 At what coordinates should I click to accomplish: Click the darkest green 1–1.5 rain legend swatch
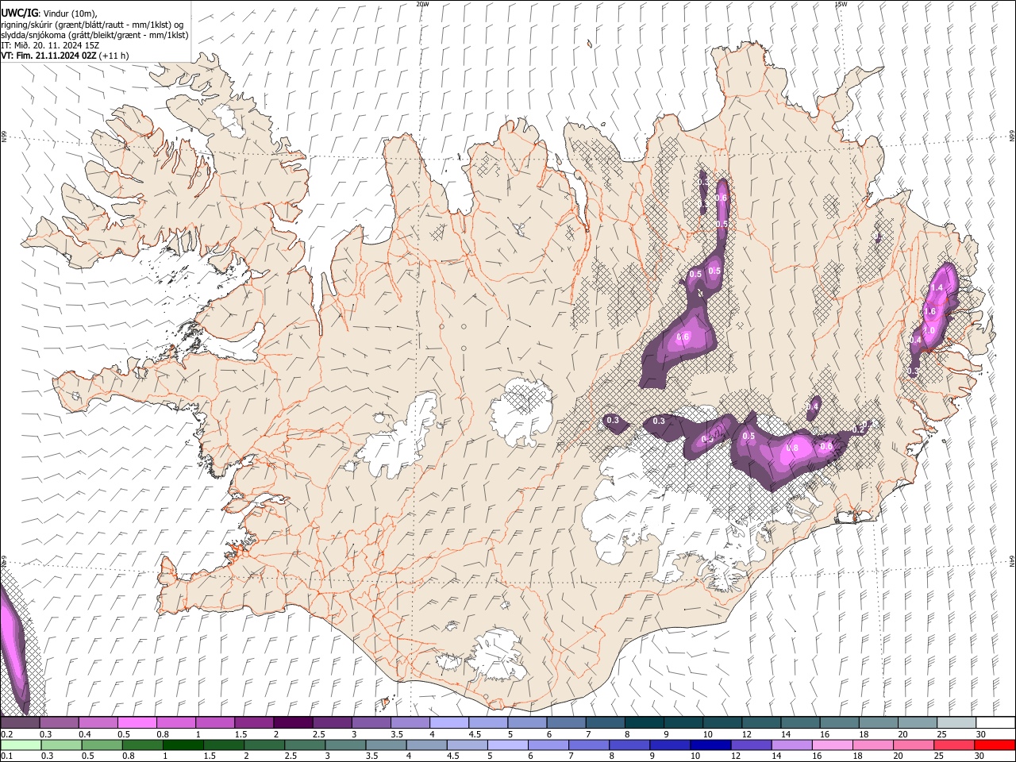pyautogui.click(x=183, y=745)
